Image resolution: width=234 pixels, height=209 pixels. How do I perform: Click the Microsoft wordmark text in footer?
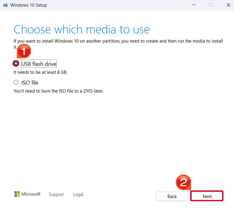tap(31, 194)
